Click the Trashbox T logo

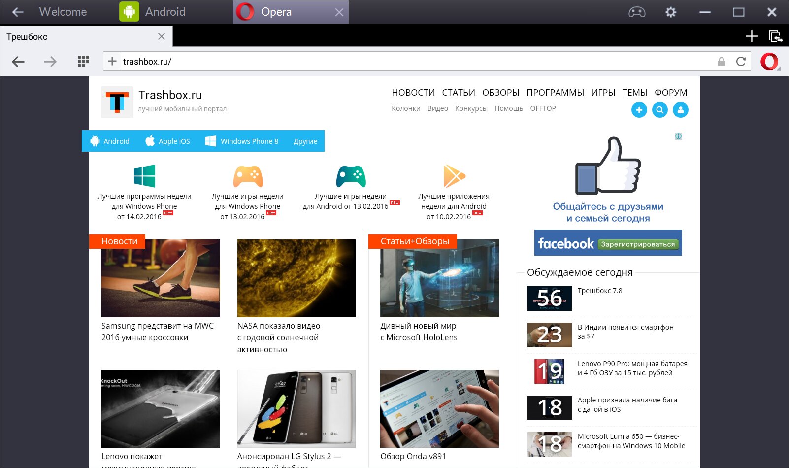(117, 102)
